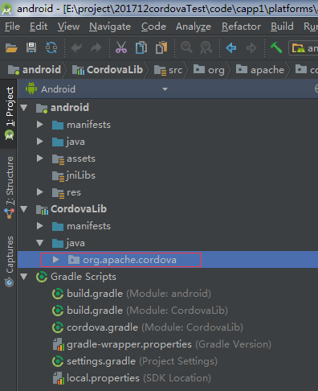Image resolution: width=318 pixels, height=391 pixels.
Task: Expand java folder under android module
Action: click(40, 142)
